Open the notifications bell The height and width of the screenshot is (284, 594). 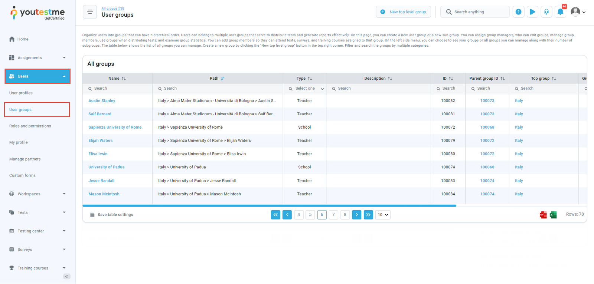tap(560, 12)
